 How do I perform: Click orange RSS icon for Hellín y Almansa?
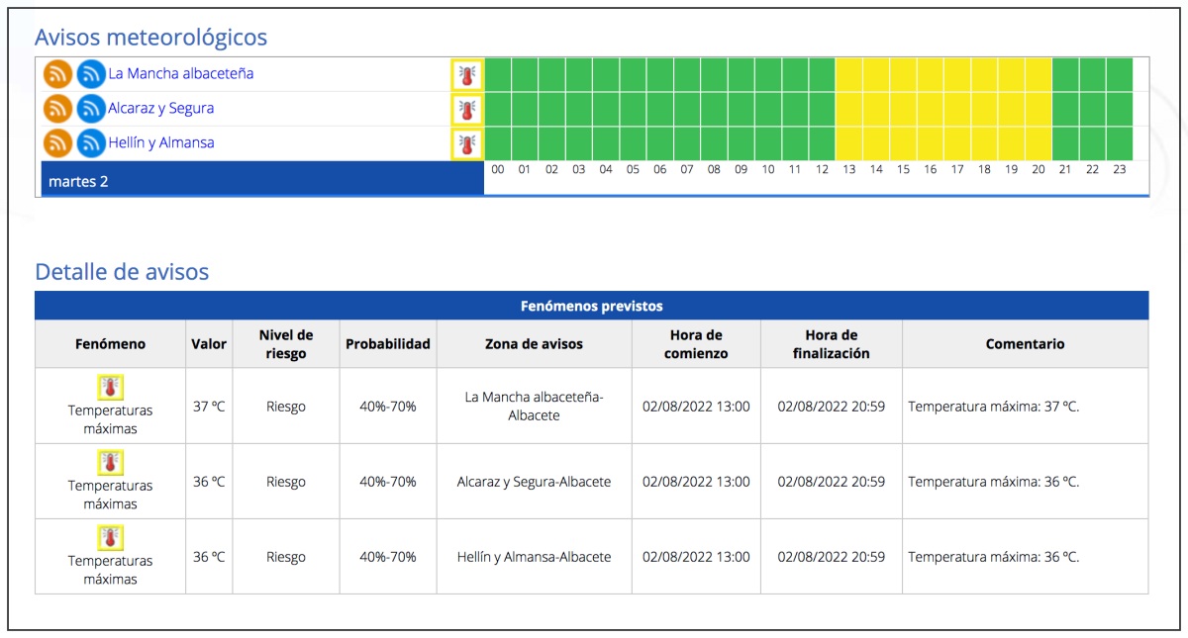[x=57, y=143]
